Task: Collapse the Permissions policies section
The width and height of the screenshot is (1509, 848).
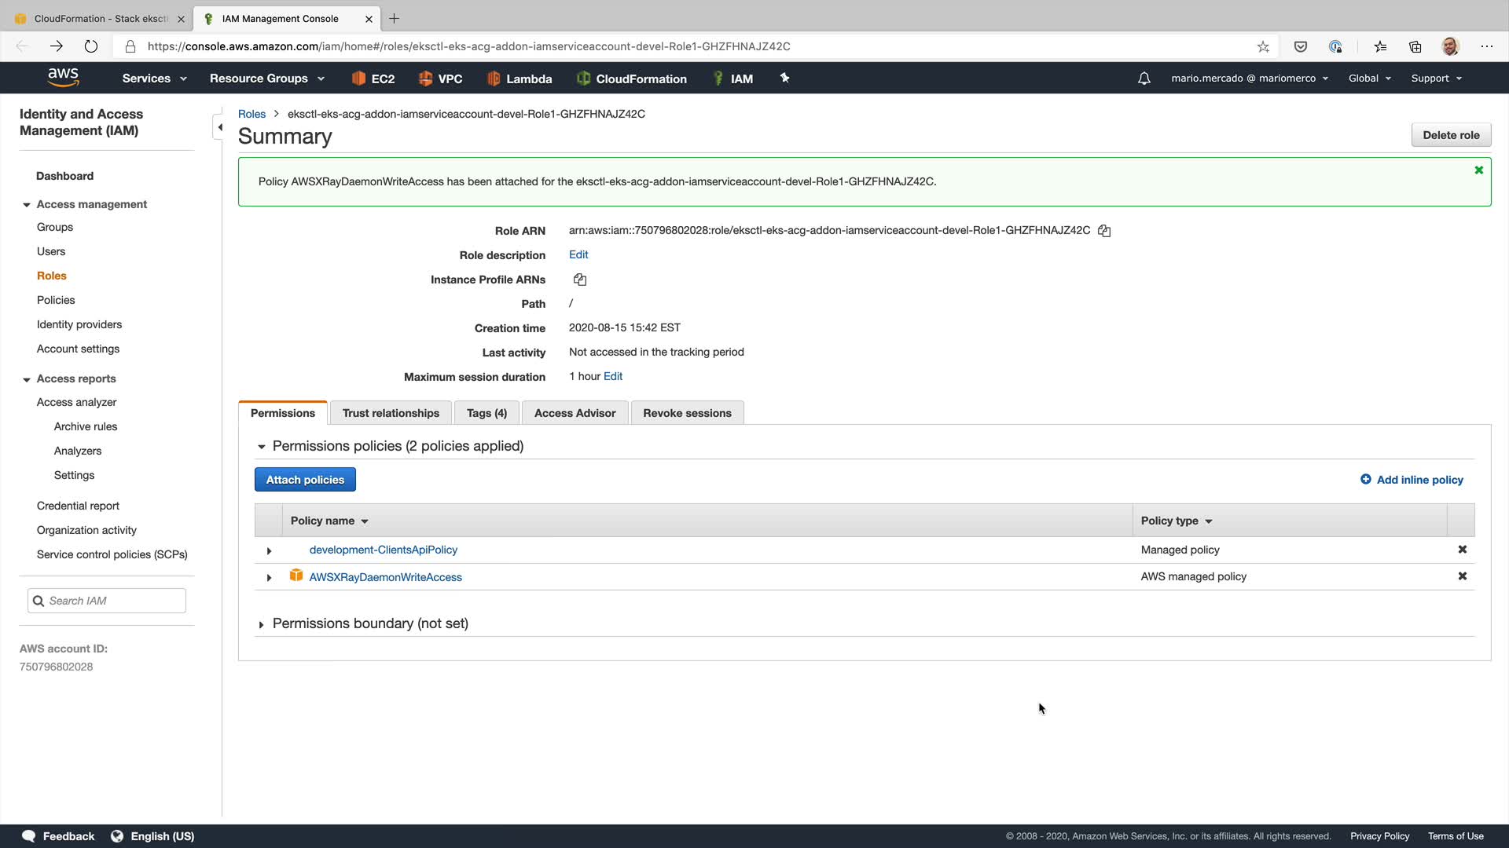Action: click(x=262, y=447)
